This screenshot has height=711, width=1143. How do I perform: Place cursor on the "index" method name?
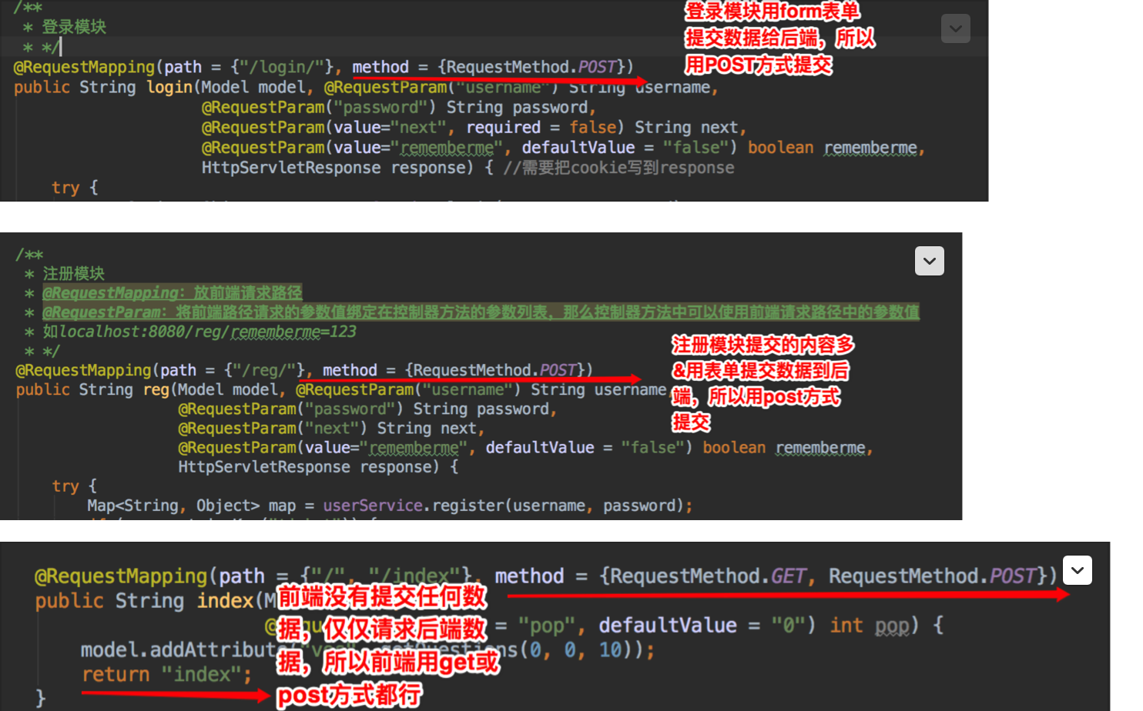226,600
